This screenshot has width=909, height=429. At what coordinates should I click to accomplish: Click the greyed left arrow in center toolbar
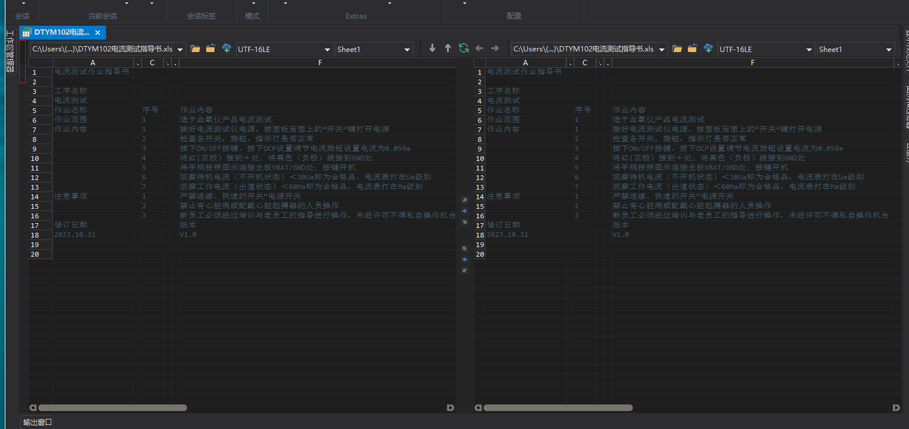click(x=479, y=48)
